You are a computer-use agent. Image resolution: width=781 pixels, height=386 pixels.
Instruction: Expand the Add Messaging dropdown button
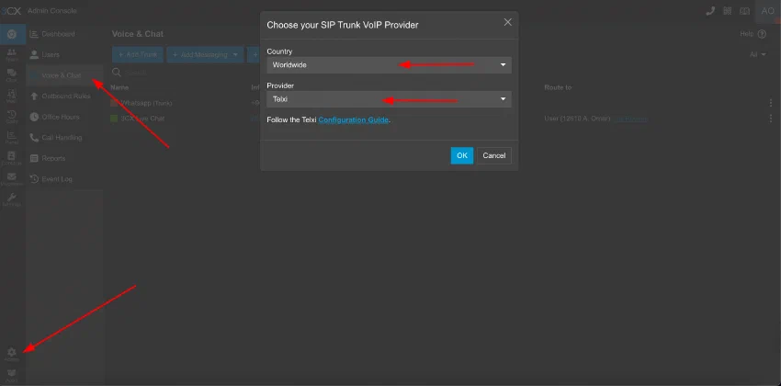(205, 55)
